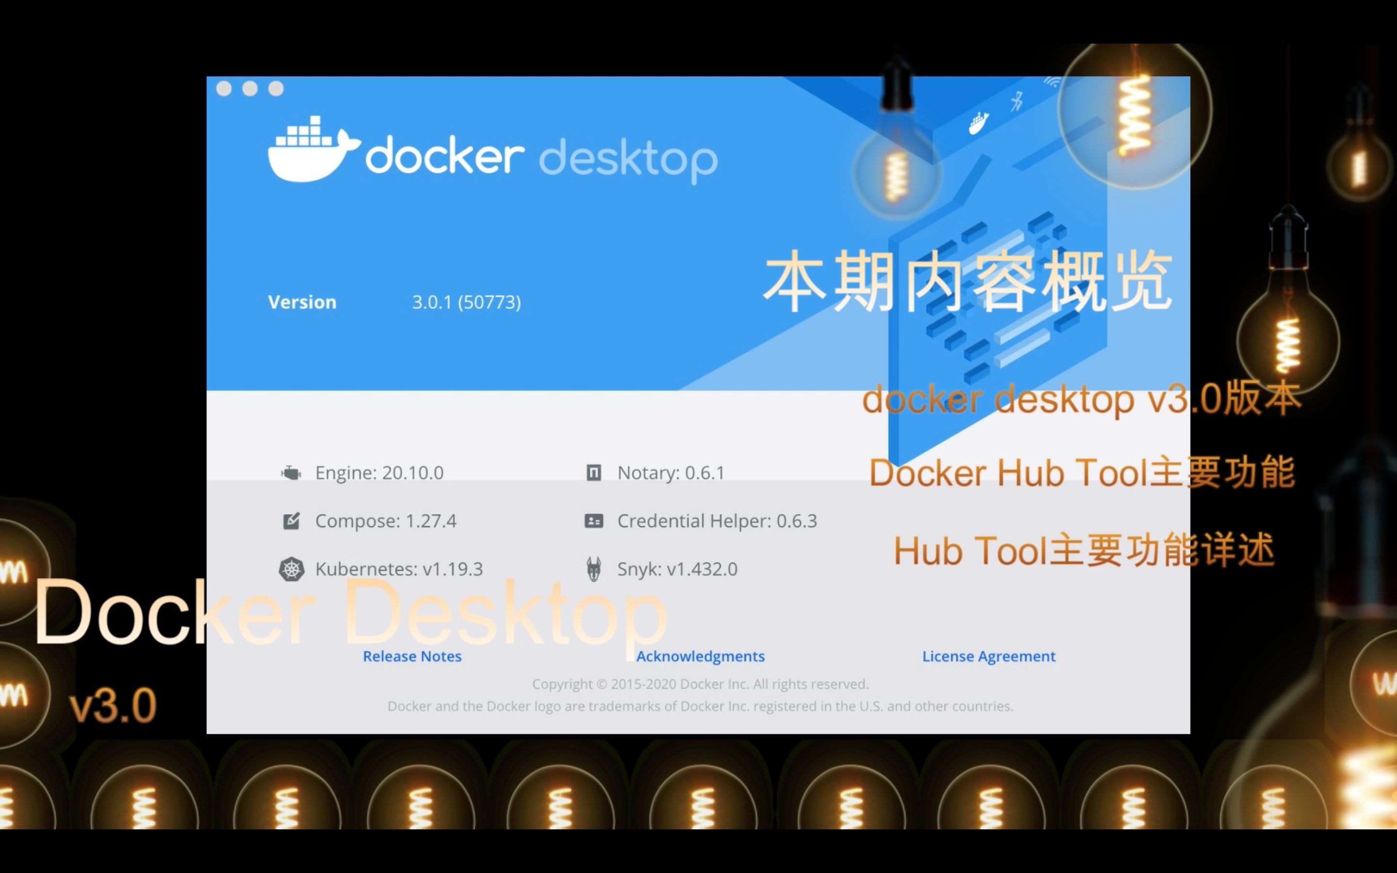Click the text Notary: 0.6.1

671,473
